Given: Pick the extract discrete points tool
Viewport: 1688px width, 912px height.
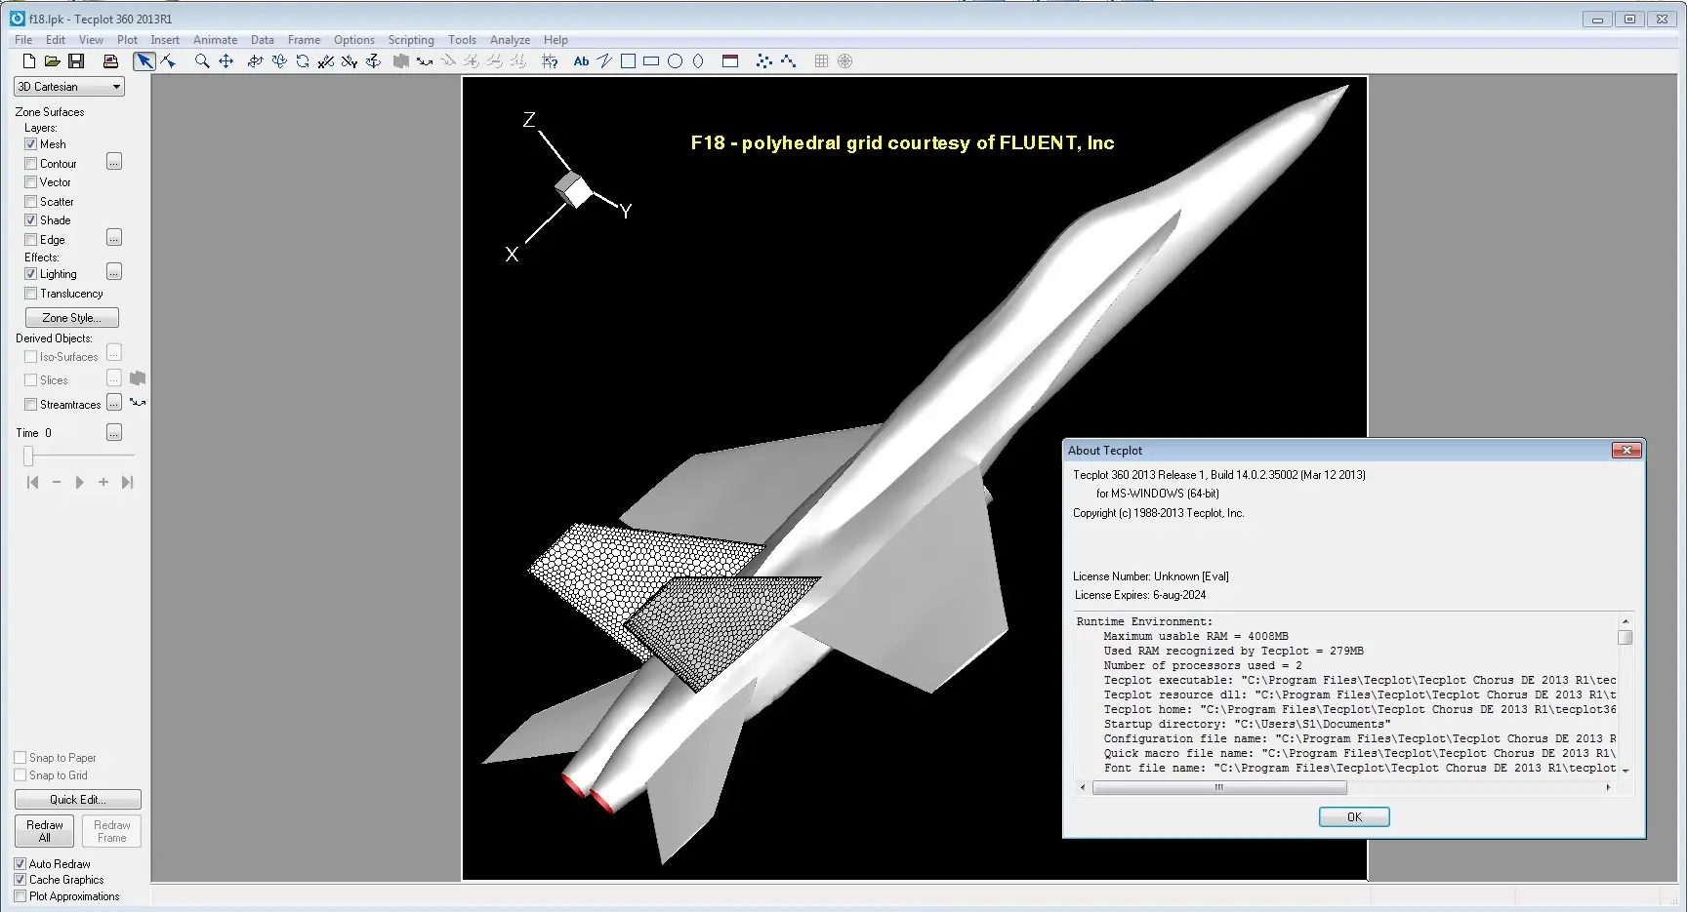Looking at the screenshot, I should (763, 60).
